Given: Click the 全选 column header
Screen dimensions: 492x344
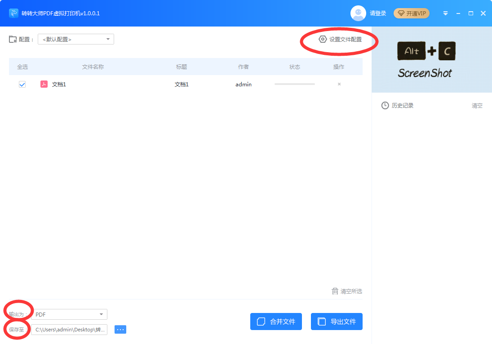Looking at the screenshot, I should coord(22,67).
